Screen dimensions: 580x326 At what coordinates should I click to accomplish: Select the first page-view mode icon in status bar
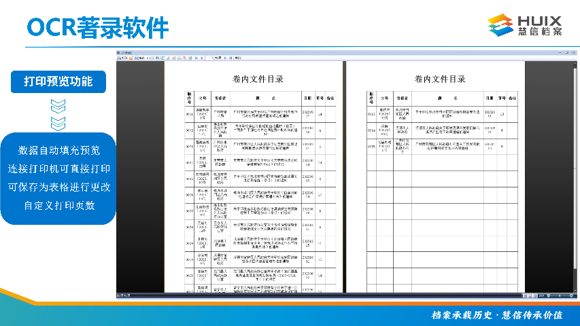pyautogui.click(x=525, y=295)
